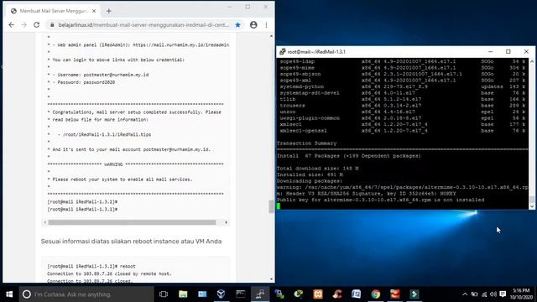The width and height of the screenshot is (537, 302).
Task: Click 'Install 67 Packages' terminal line
Action: pos(349,156)
